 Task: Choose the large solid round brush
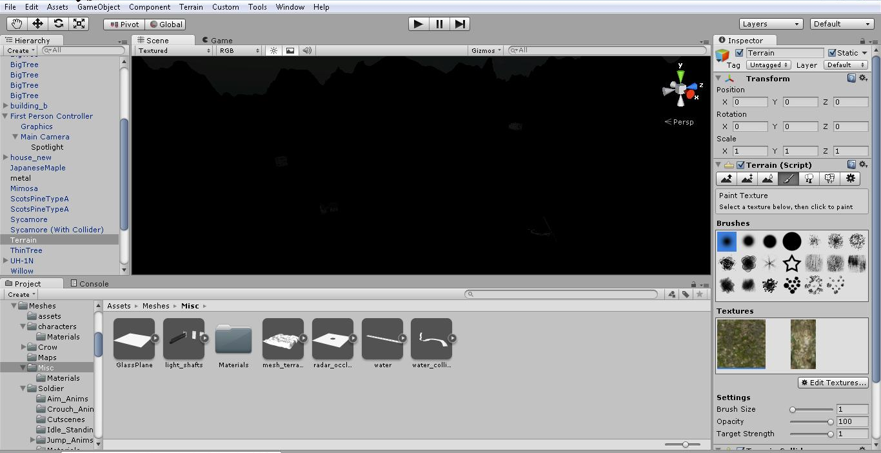791,241
